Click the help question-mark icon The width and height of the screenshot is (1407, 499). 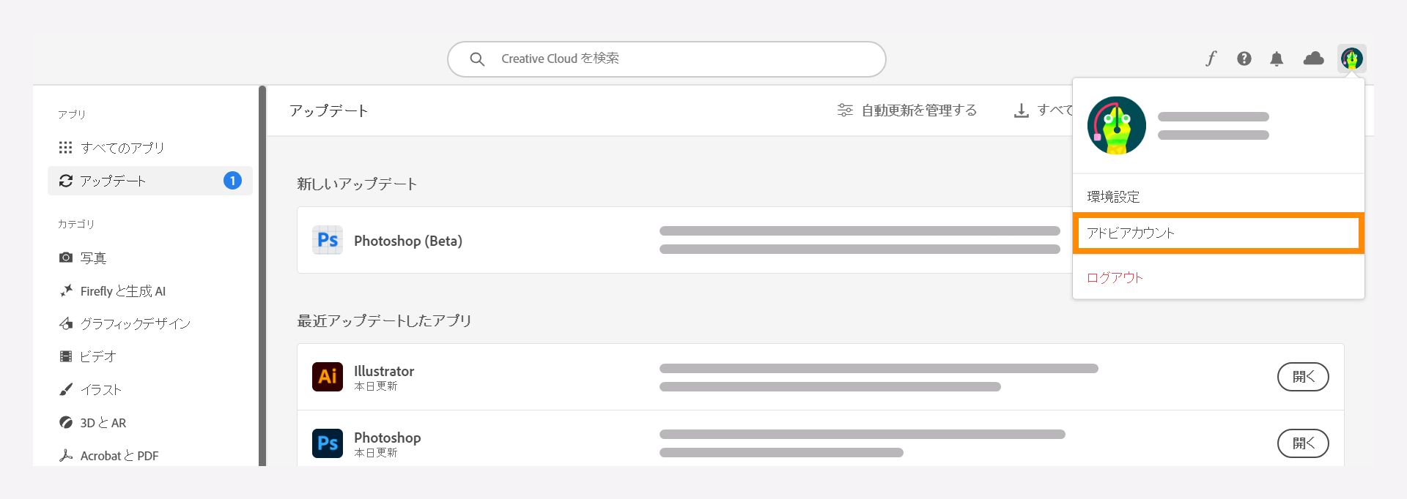pyautogui.click(x=1244, y=59)
